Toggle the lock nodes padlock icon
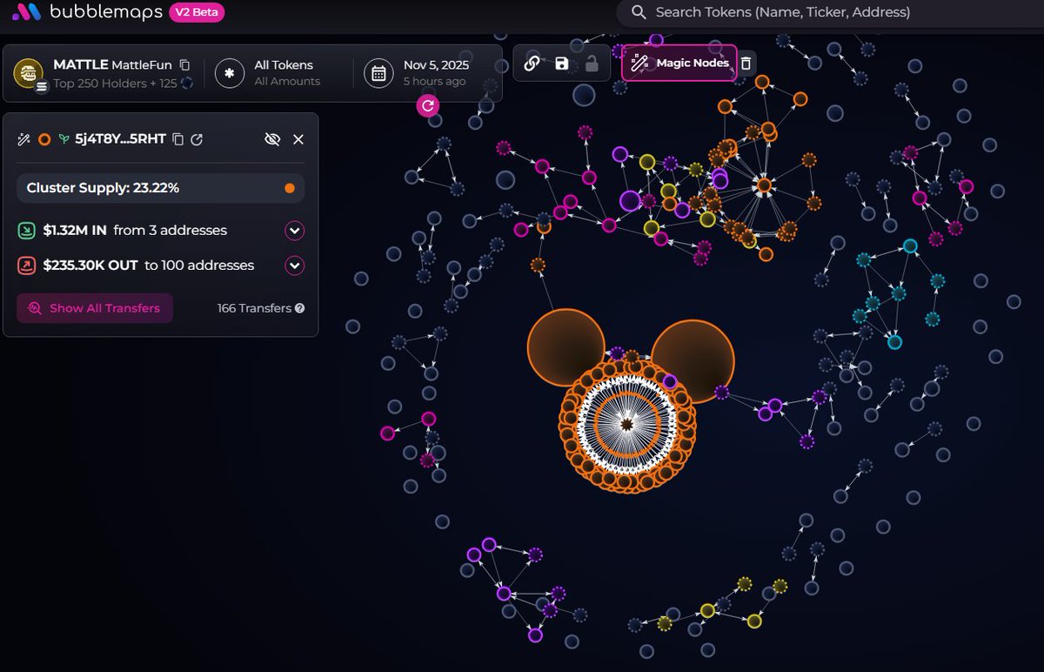This screenshot has width=1044, height=672. point(591,64)
